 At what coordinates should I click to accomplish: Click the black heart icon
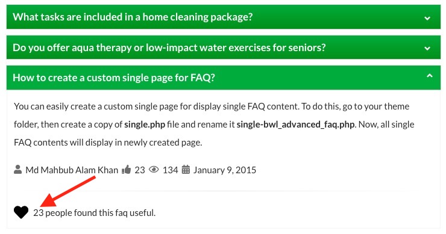pyautogui.click(x=21, y=212)
